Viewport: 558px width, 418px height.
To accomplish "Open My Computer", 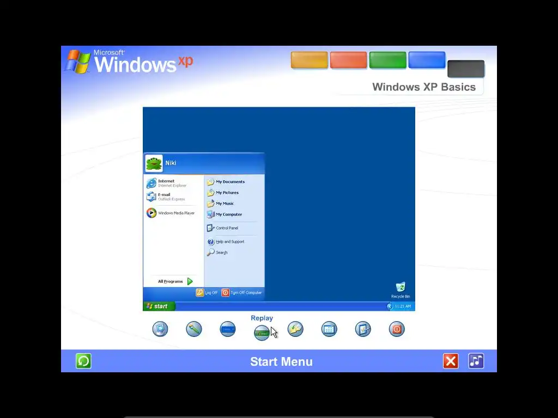I will coord(225,214).
